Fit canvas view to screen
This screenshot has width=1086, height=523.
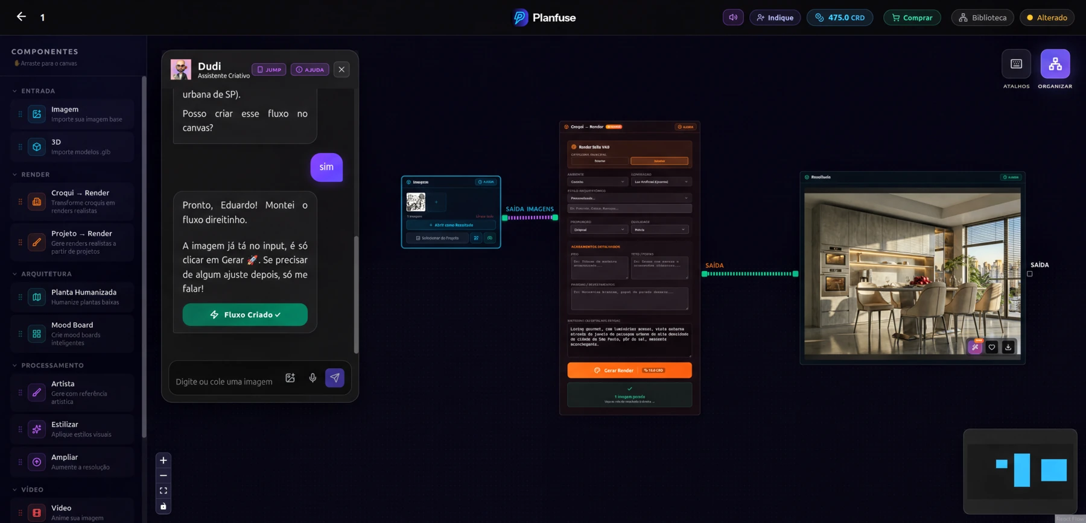click(164, 491)
